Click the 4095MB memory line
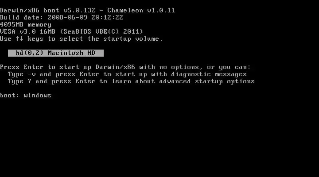Viewport: 319px width, 177px height. coord(26,25)
